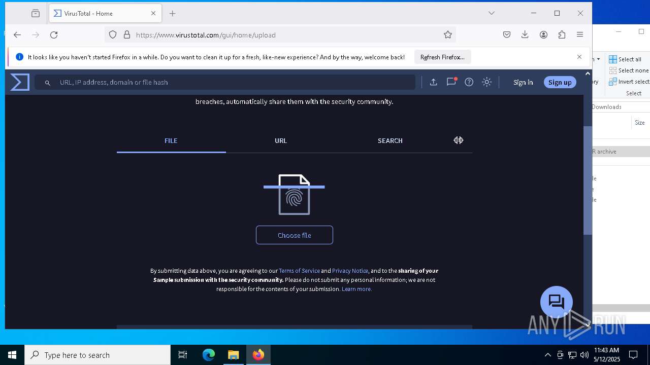Click the volume speaker tray icon

point(584,355)
